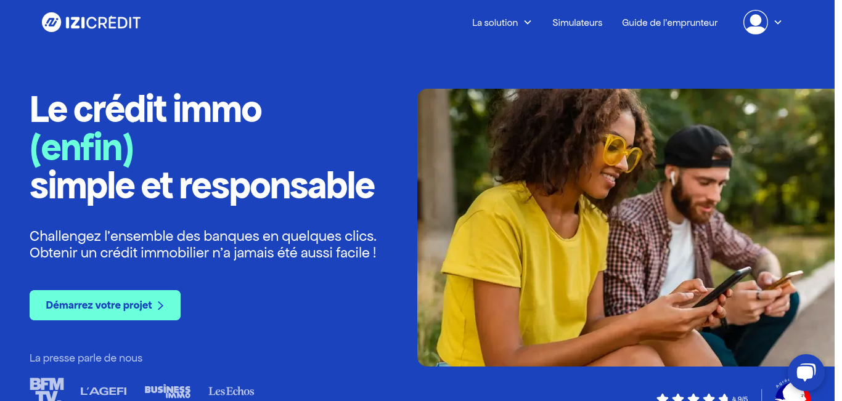Screen dimensions: 842x401
Task: Click the Business Immo press logo
Action: tap(167, 391)
